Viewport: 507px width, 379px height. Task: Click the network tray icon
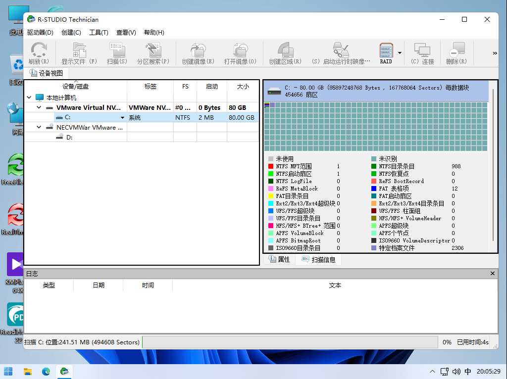point(445,372)
